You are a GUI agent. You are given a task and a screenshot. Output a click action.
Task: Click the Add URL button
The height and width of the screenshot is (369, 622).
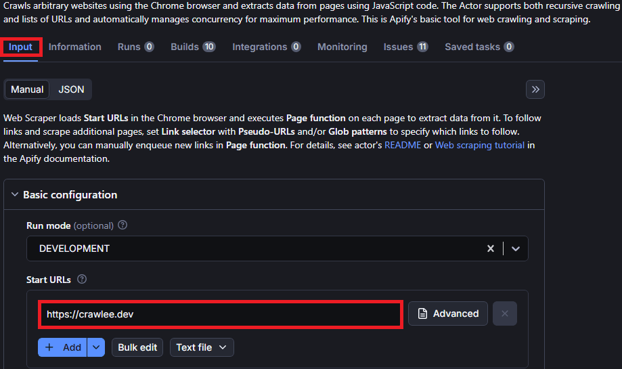(x=63, y=347)
